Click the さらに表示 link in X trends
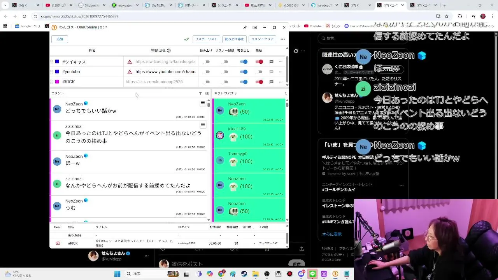 [332, 234]
